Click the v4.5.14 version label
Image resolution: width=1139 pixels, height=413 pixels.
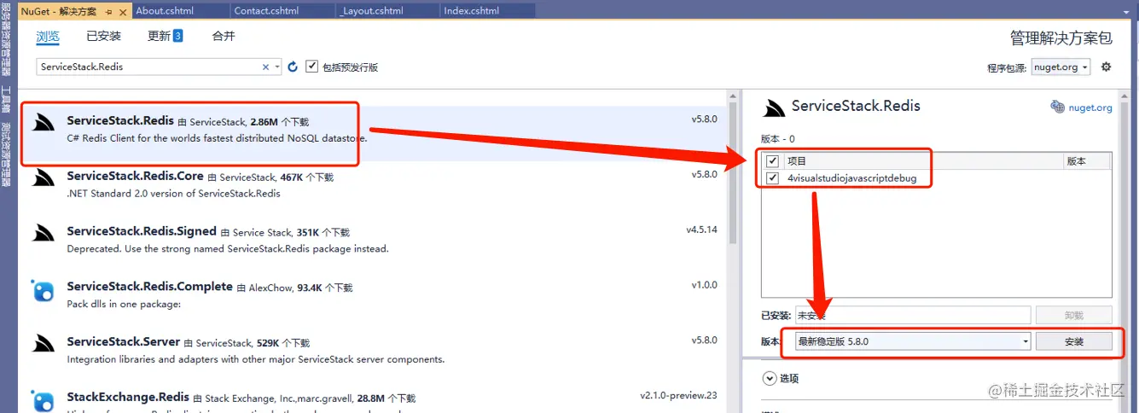701,230
